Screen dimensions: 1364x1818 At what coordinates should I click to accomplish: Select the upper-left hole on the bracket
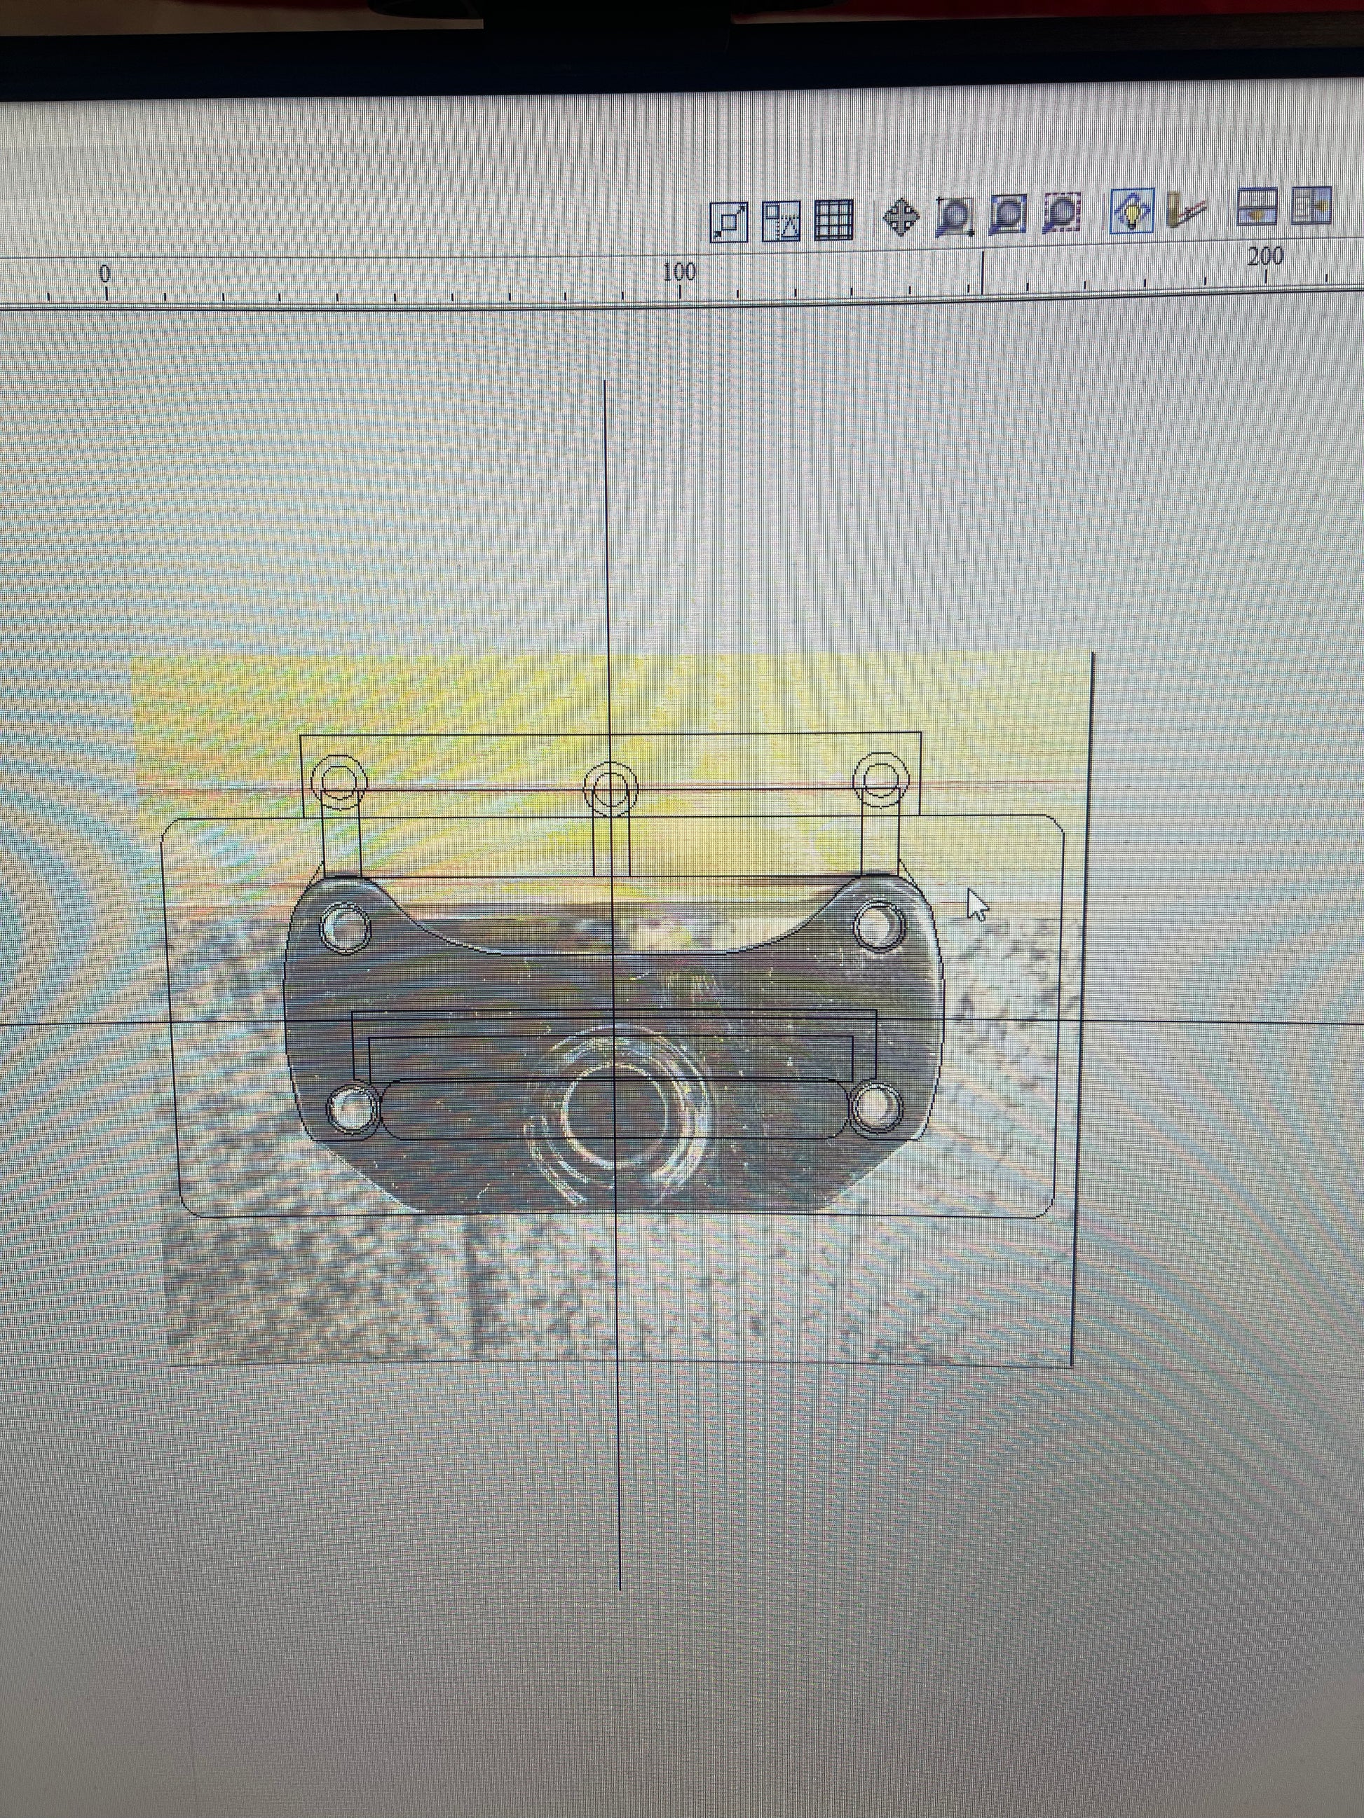pos(346,926)
